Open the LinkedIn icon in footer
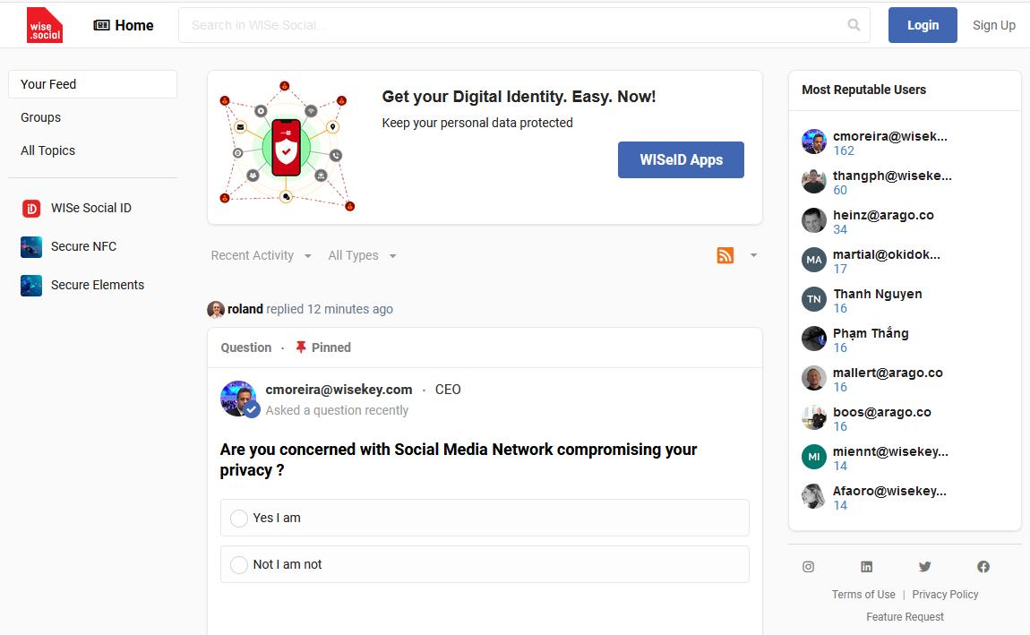The height and width of the screenshot is (635, 1030). pos(866,567)
